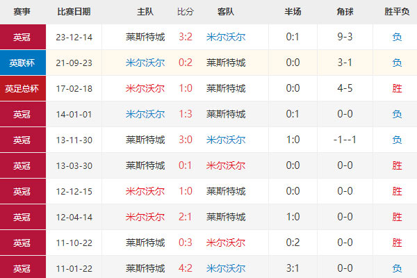The height and width of the screenshot is (278, 417).
Task: Open the 0:3 score link
Action: click(186, 243)
